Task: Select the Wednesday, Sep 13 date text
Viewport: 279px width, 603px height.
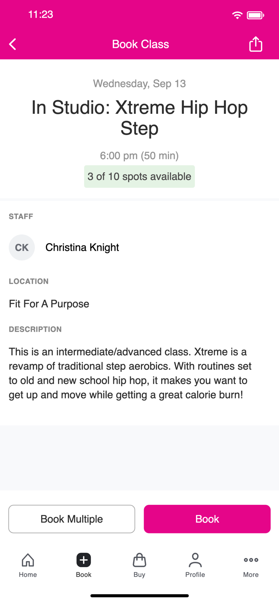Action: tap(139, 83)
